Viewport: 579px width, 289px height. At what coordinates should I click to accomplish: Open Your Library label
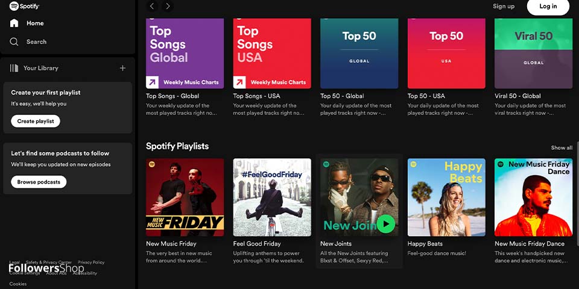pyautogui.click(x=41, y=68)
